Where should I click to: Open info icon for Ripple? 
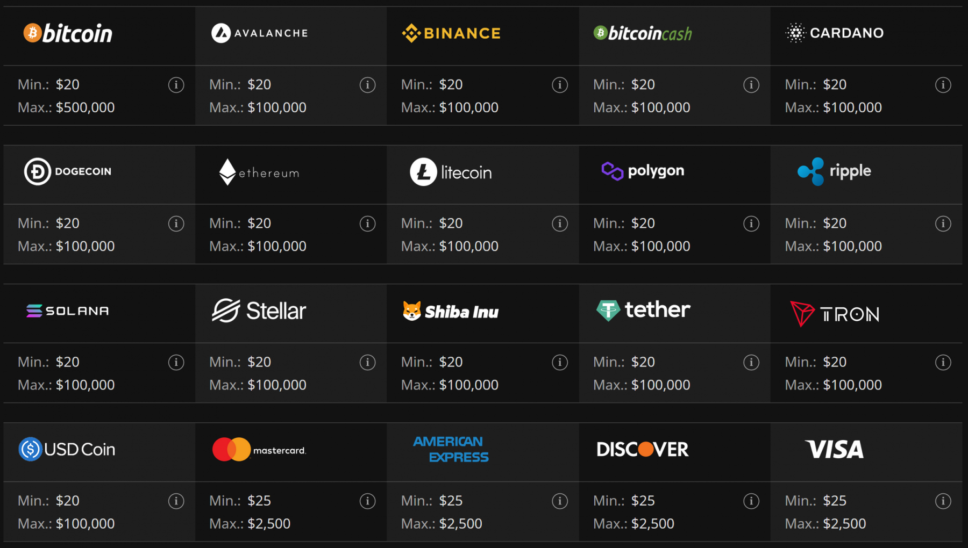943,223
